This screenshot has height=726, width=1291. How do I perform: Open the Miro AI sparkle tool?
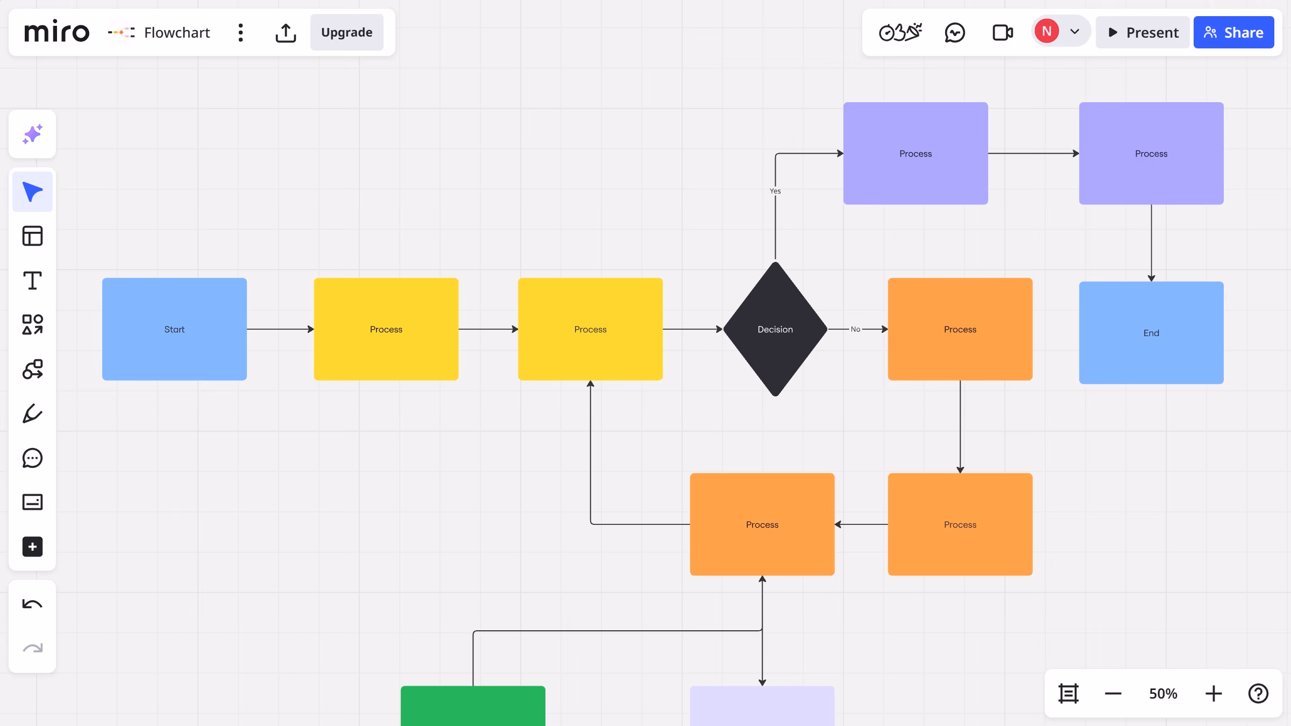point(32,134)
